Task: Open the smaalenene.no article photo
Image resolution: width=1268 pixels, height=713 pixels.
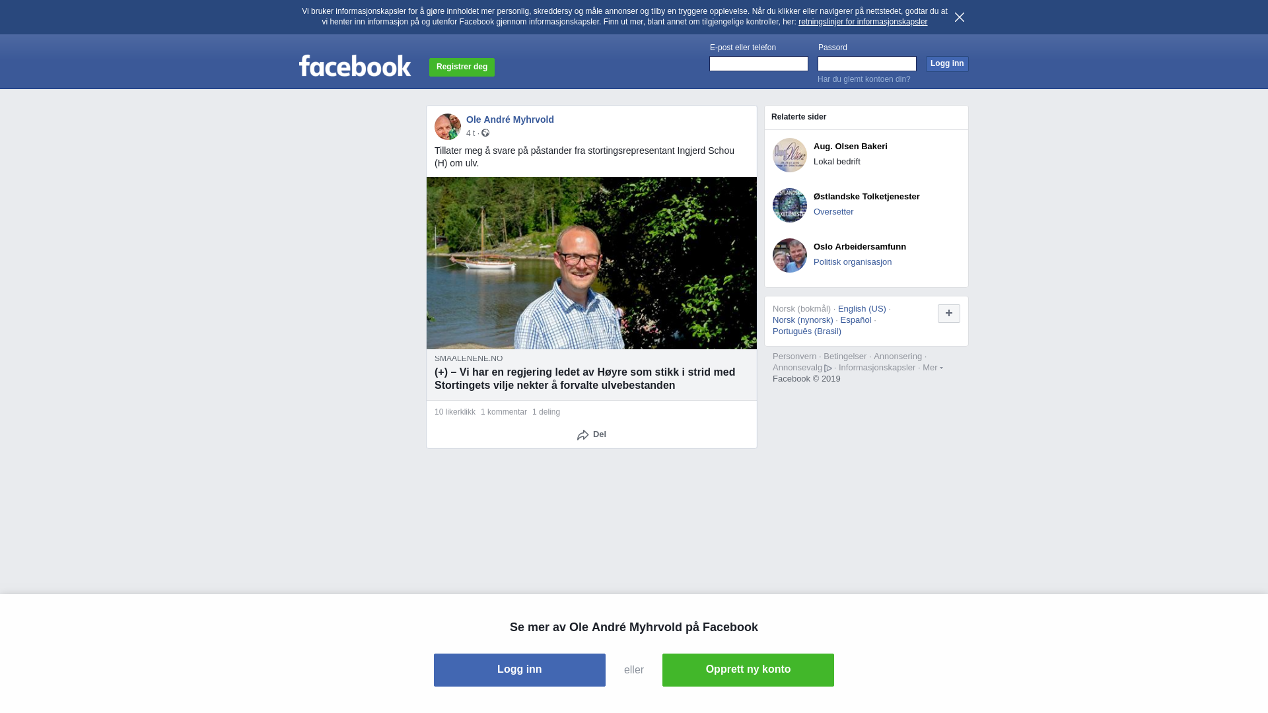Action: [x=592, y=263]
